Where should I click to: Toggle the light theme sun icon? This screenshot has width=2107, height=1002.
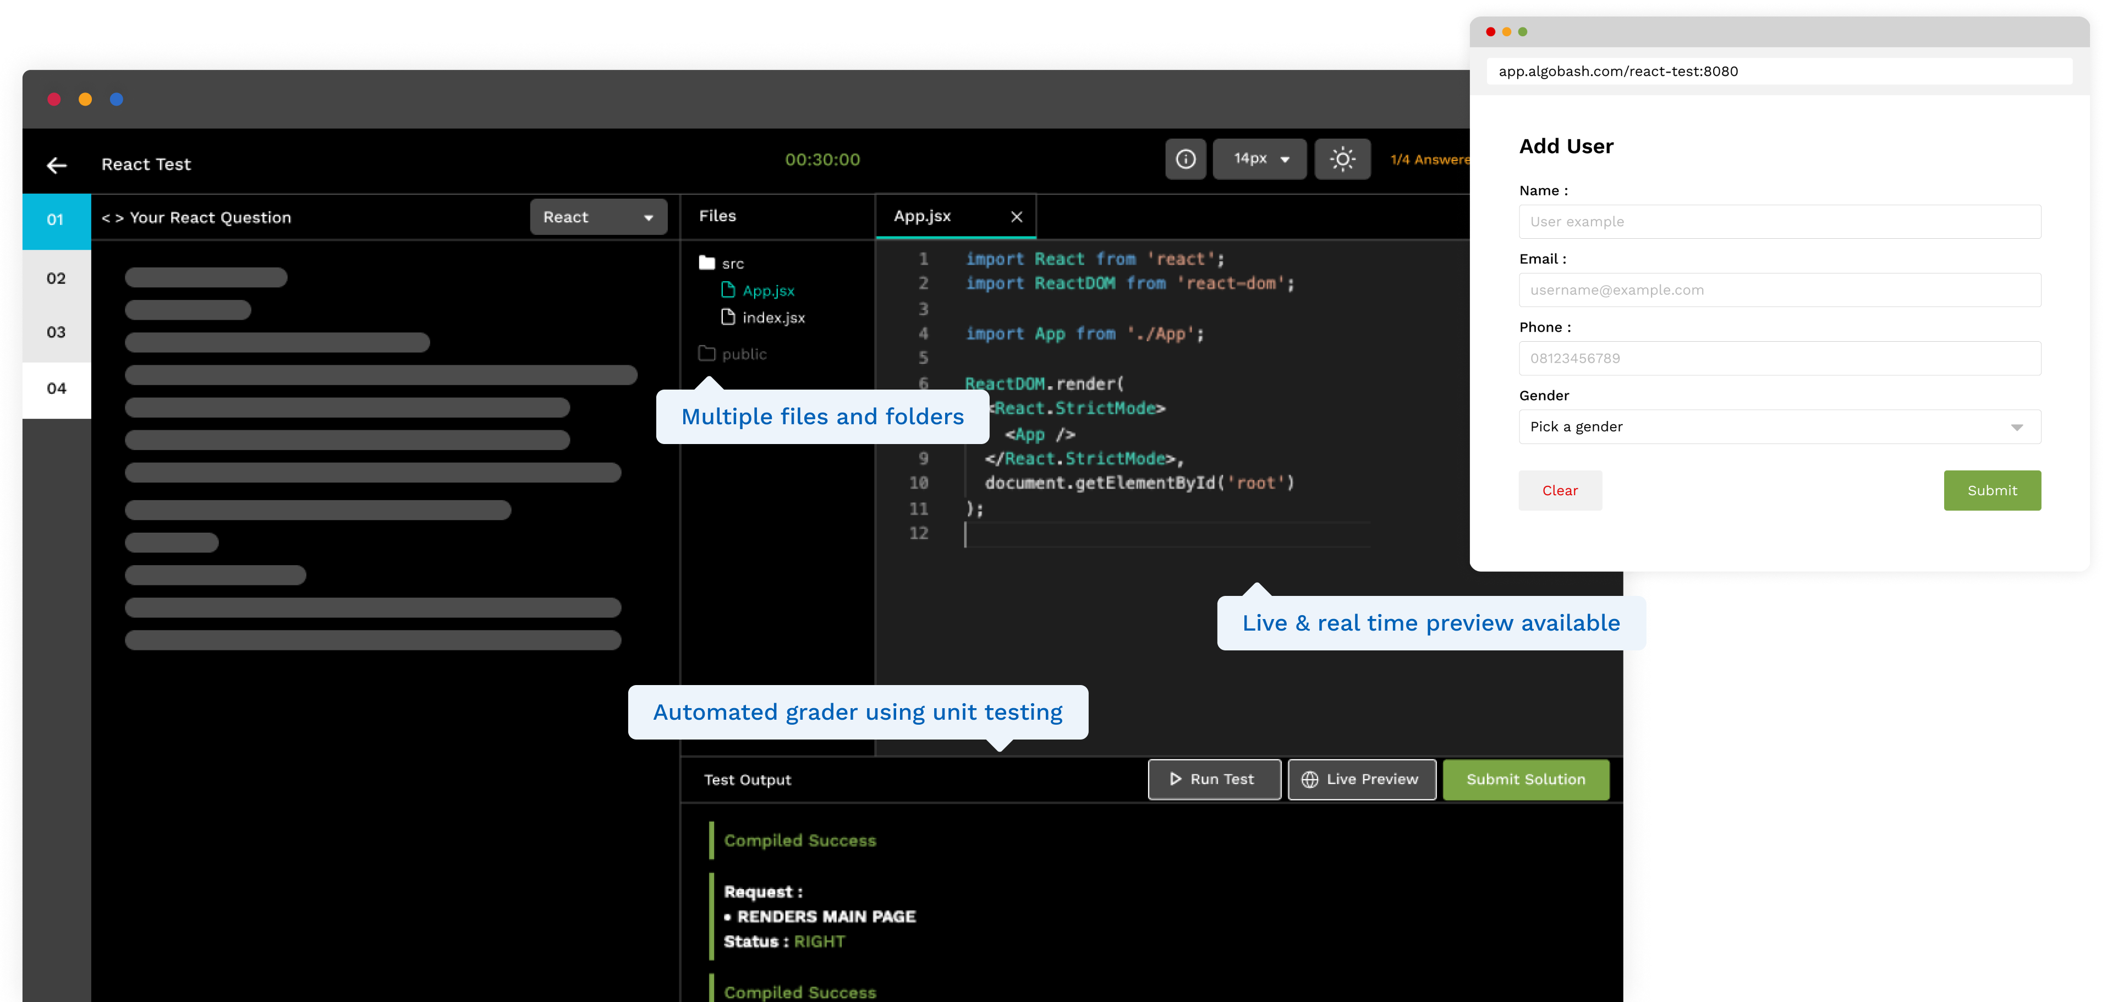pos(1341,160)
